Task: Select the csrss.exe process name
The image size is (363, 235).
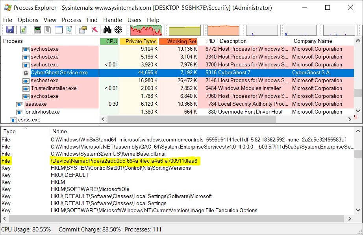Action: point(29,120)
